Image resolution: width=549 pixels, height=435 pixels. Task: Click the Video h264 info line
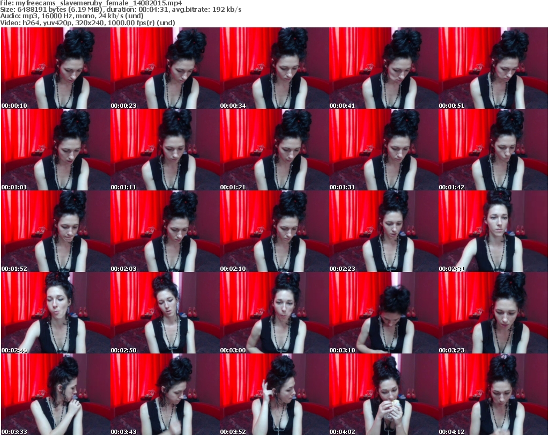click(87, 23)
